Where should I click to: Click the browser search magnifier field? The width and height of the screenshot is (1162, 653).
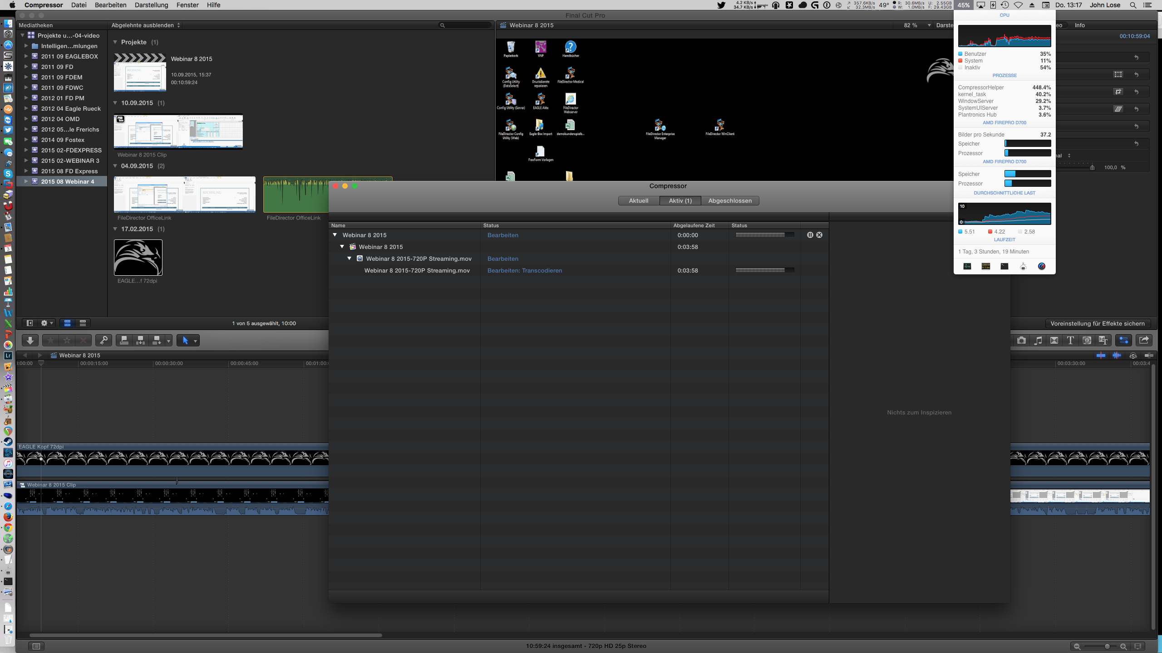tap(465, 25)
